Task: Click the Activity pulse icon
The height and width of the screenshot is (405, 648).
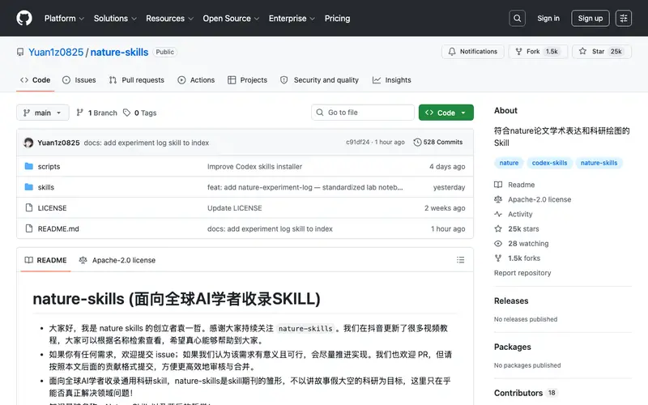Action: click(498, 214)
